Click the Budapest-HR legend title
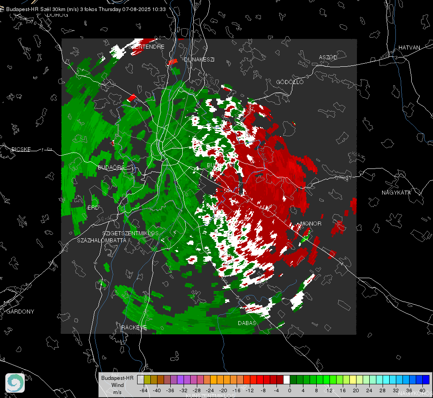This screenshot has width=433, height=398. 117,378
